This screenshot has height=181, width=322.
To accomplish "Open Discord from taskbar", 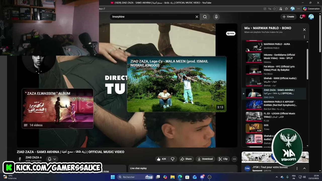I will point(202,177).
